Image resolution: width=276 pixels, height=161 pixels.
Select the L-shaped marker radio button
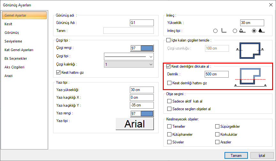click(x=215, y=31)
